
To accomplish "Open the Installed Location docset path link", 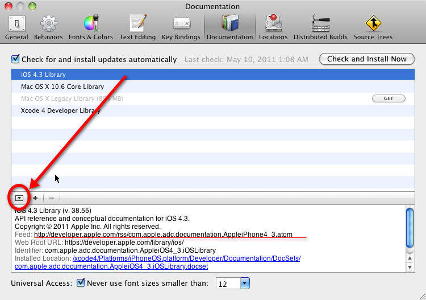I will tap(186, 258).
